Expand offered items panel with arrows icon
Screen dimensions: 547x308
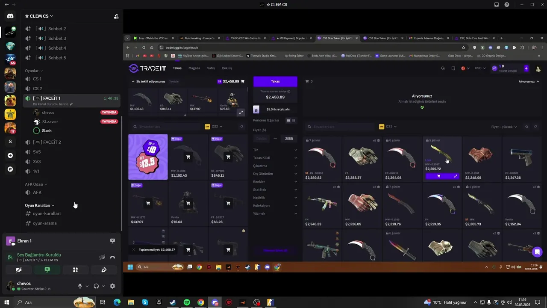coord(241,113)
